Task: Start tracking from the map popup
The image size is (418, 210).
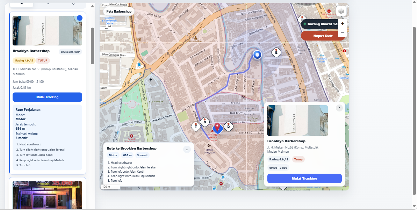Action: click(304, 178)
